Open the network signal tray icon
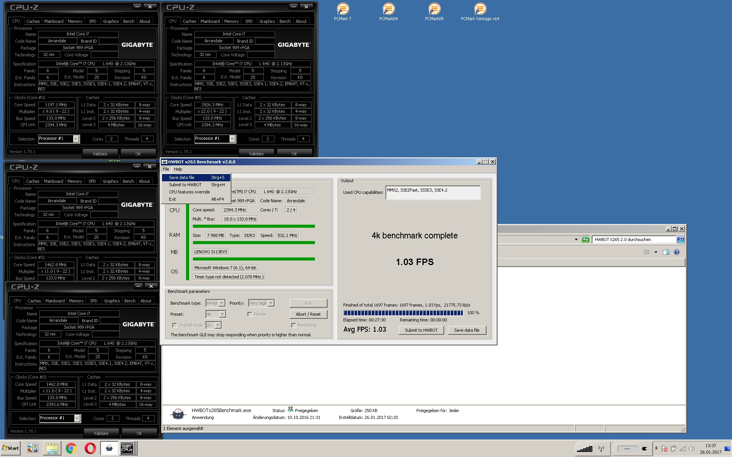 682,449
